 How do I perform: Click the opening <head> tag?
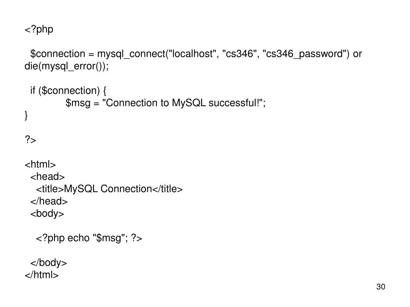(x=47, y=177)
